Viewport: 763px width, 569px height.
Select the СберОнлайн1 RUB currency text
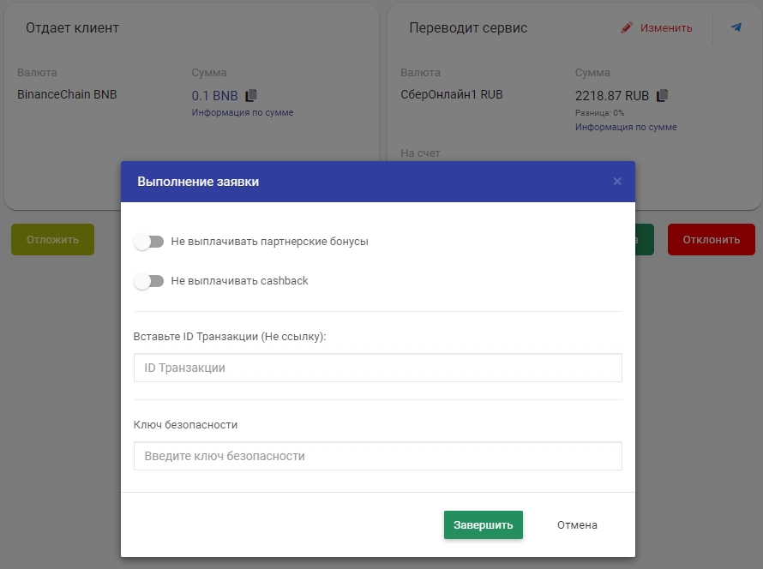452,94
